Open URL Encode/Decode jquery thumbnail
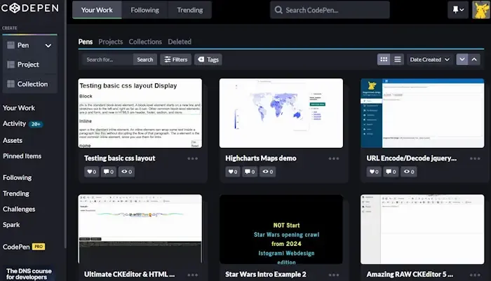Screen dimensions: 491x281 pyautogui.click(x=422, y=113)
